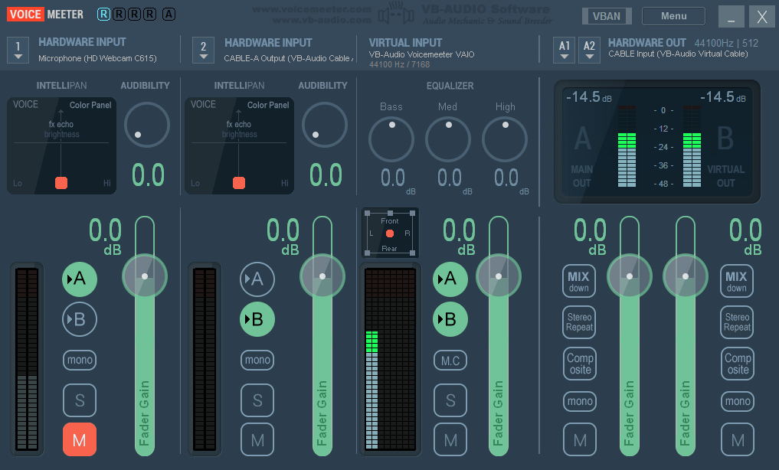Click the High equalizer knob

504,139
